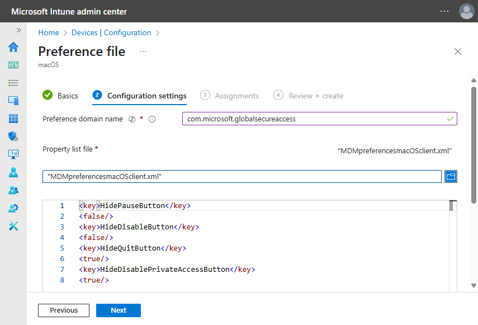
Task: Select the Devices icon in the sidebar
Action: coord(13,100)
